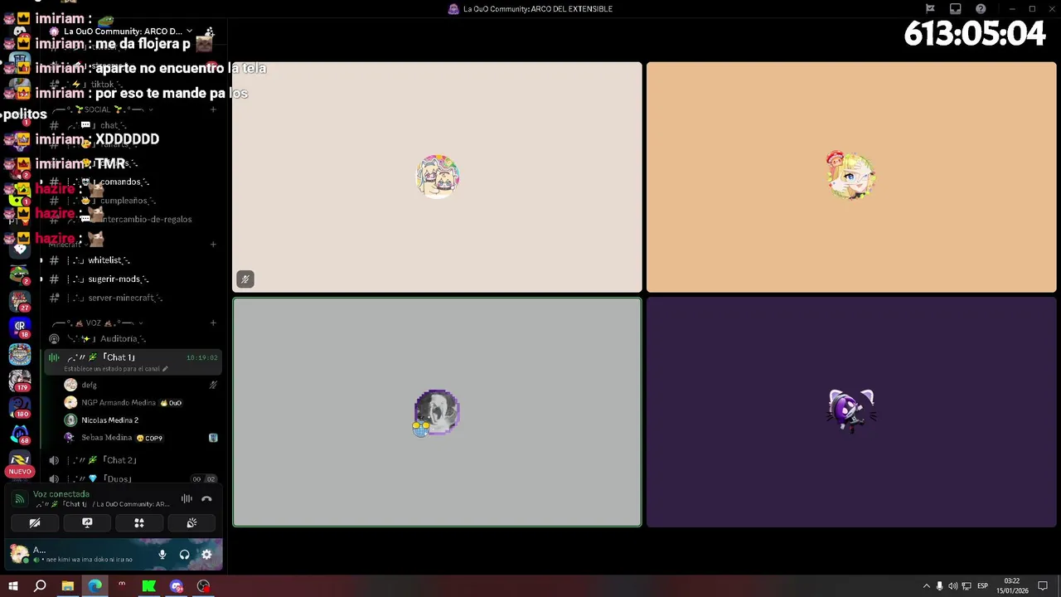Select the Chat 1 voice channel
Screen dimensions: 1061x597
click(119, 357)
